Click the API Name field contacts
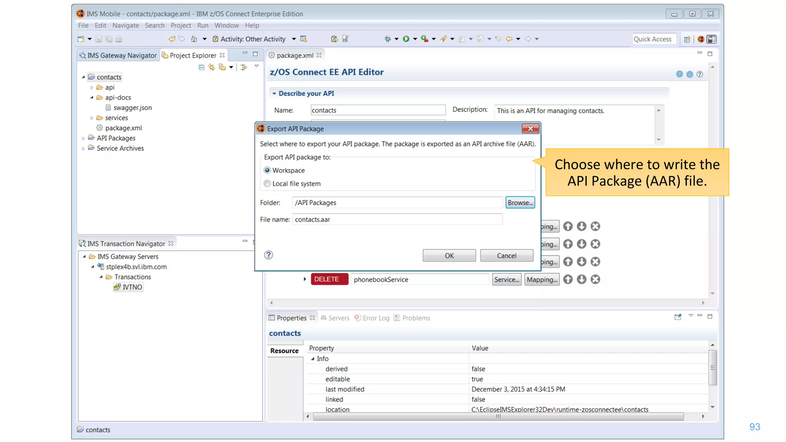This screenshot has width=786, height=442. click(378, 110)
